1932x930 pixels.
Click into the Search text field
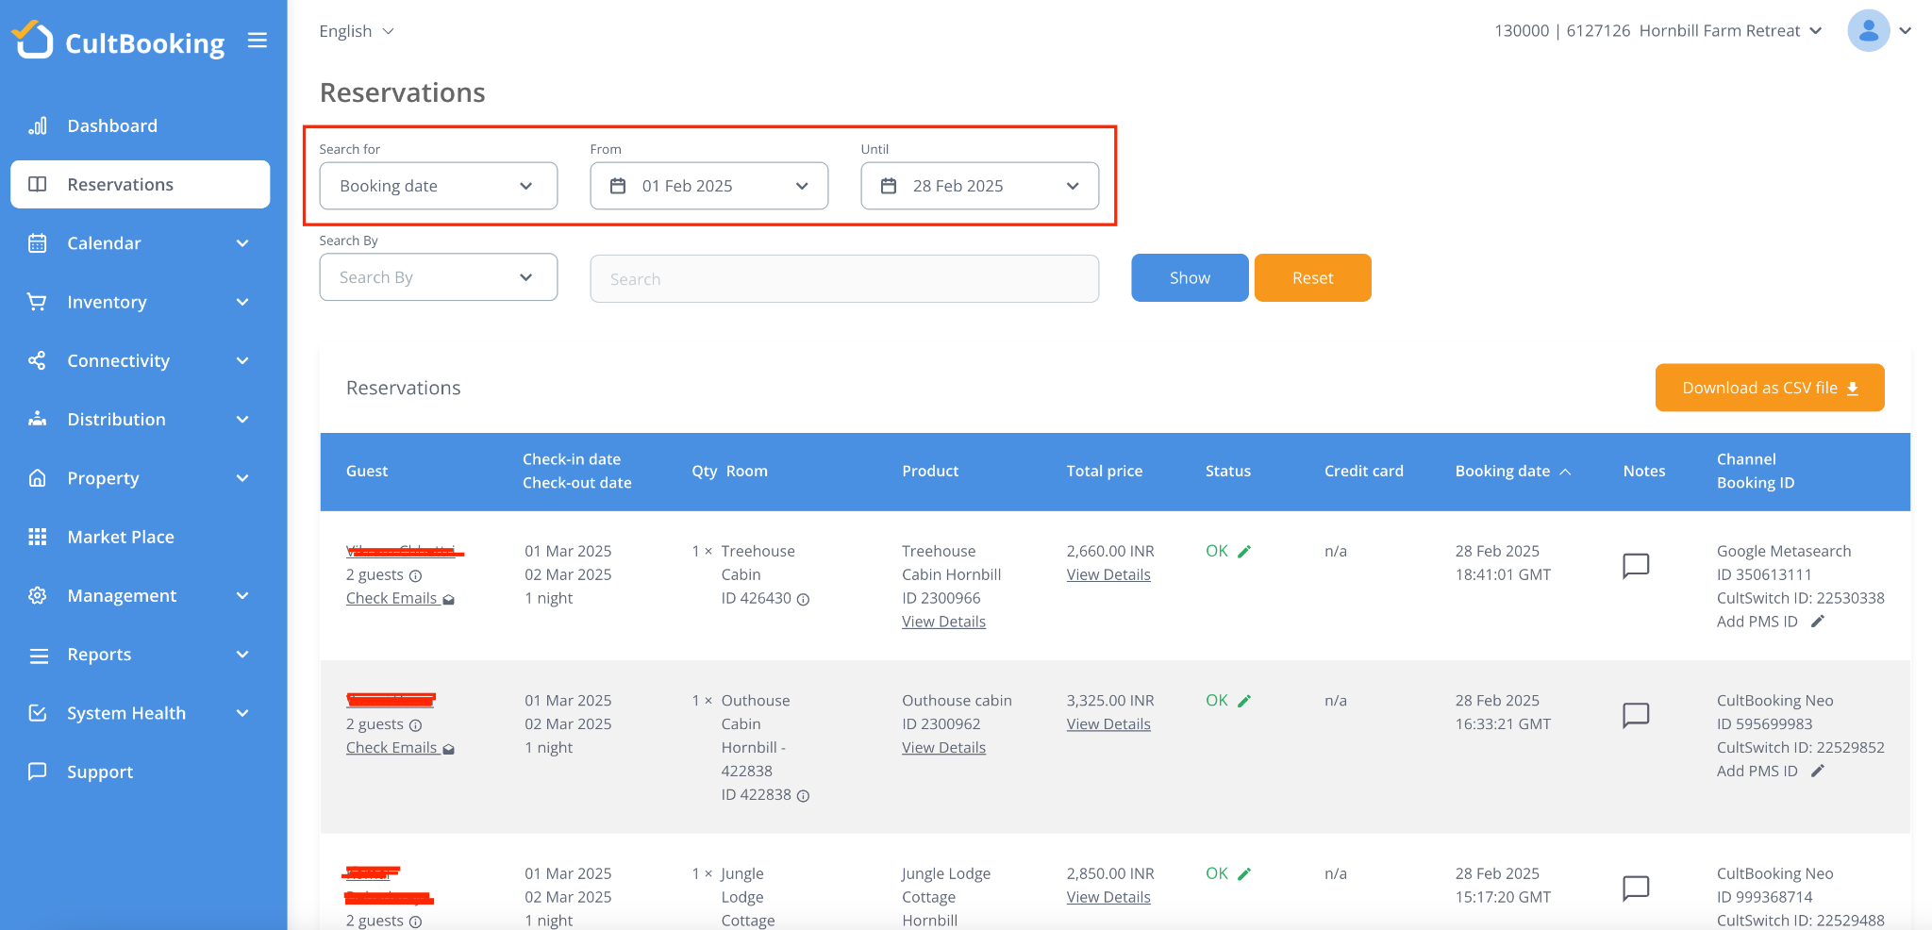(x=843, y=279)
